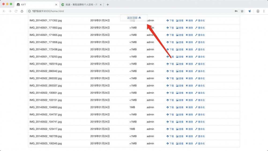
Task: Rename IMG_20140502_104650.jpg file
Action: click(x=200, y=107)
